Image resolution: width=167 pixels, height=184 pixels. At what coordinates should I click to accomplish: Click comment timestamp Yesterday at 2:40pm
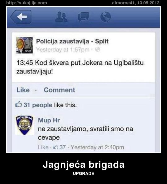pyautogui.click(x=97, y=147)
